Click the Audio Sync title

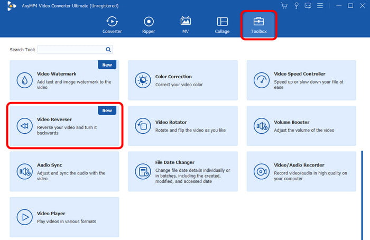[x=50, y=165]
